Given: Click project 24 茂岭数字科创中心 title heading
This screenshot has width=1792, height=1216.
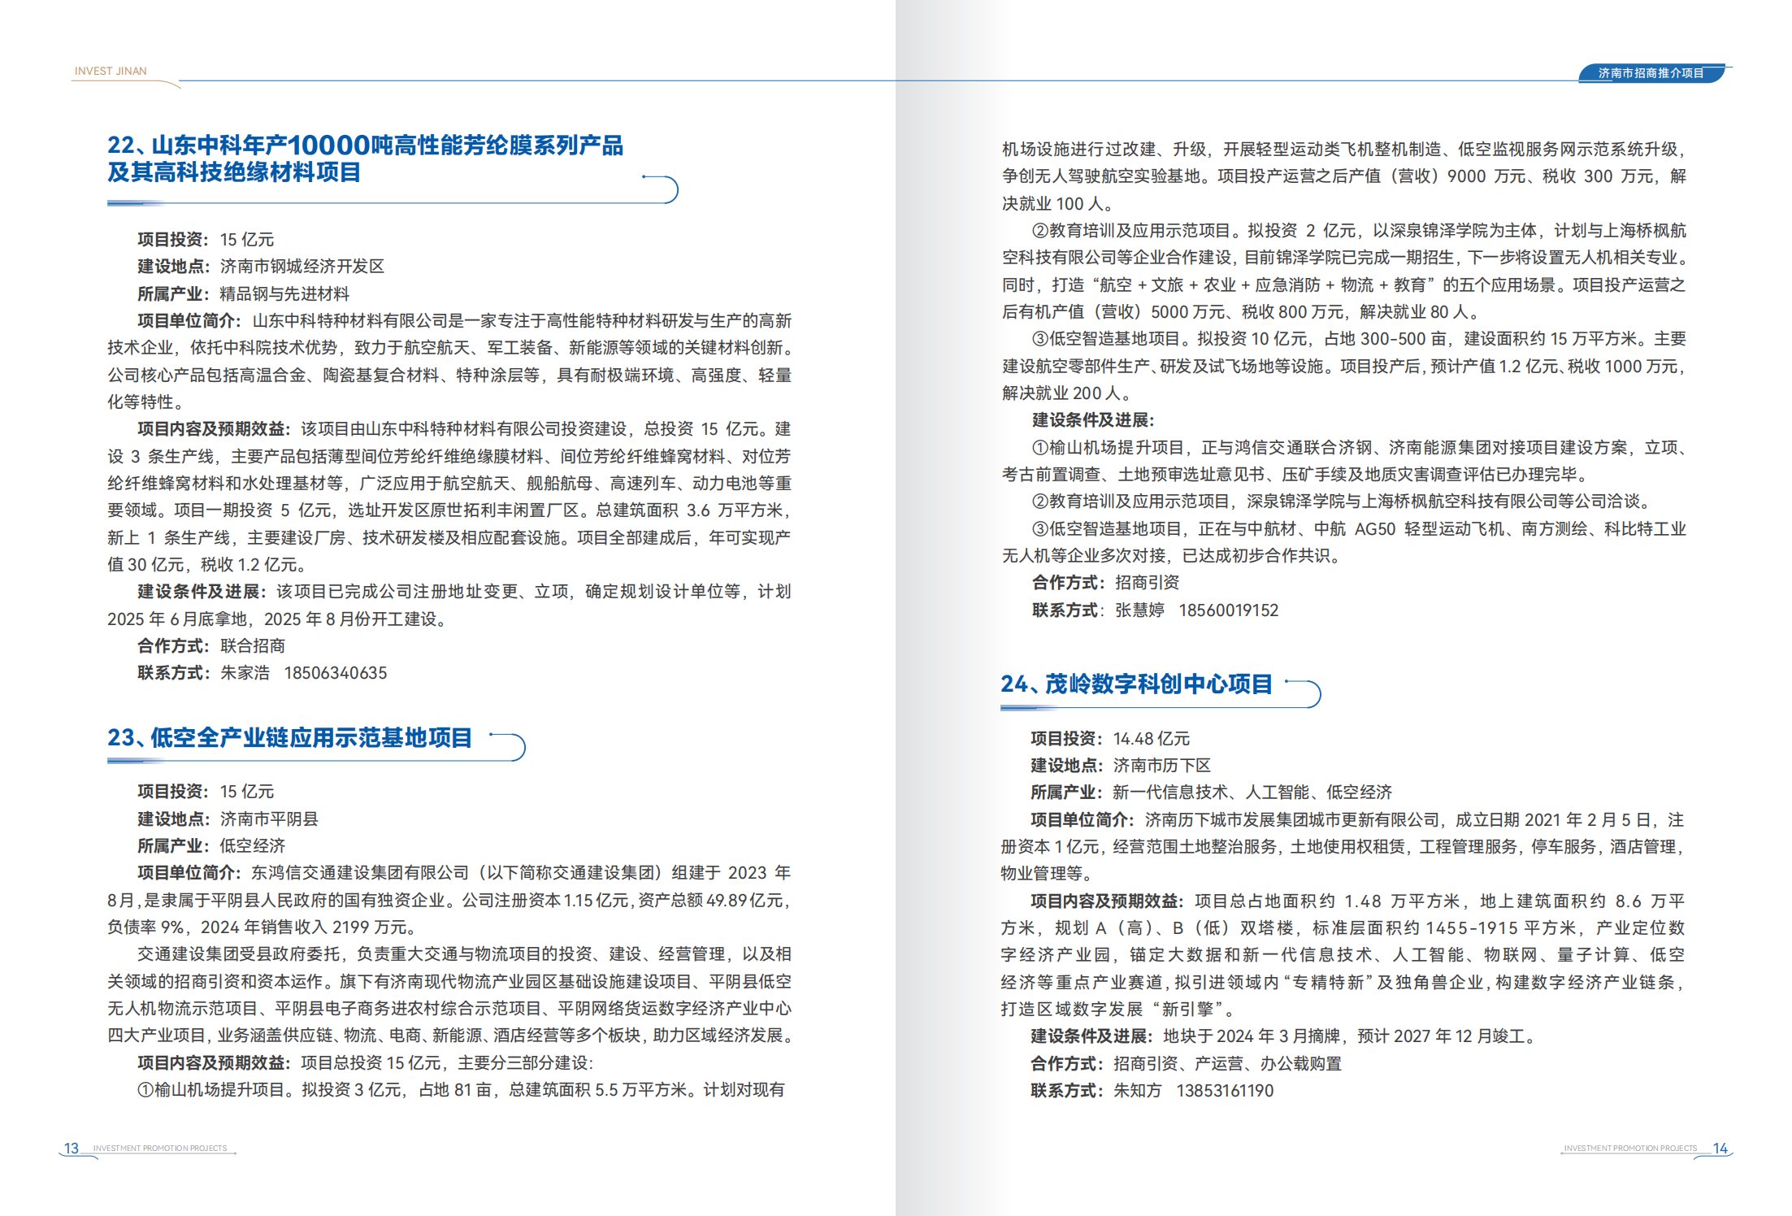Looking at the screenshot, I should (1136, 684).
